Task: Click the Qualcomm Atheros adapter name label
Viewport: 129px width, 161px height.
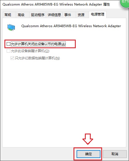Action: point(71,26)
